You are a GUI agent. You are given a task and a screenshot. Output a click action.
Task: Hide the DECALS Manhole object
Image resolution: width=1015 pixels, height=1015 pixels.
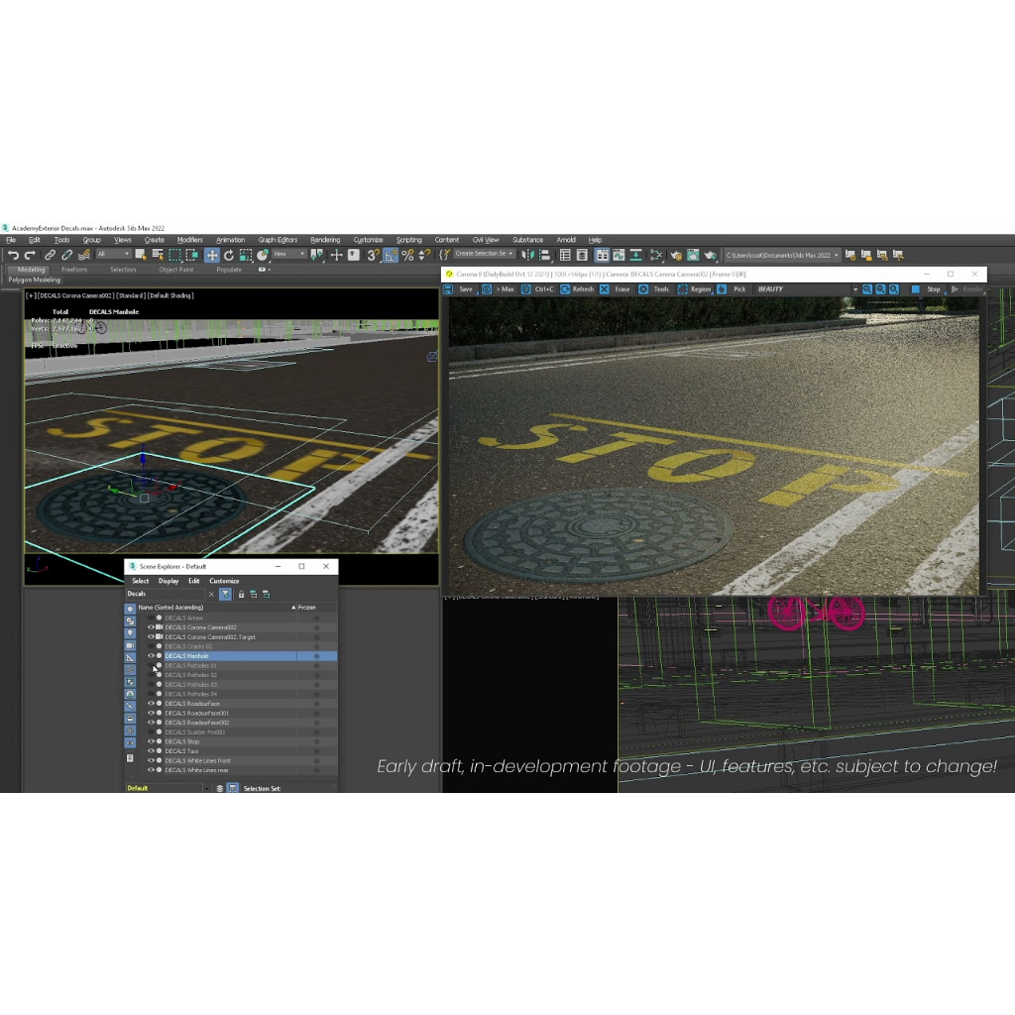click(151, 656)
